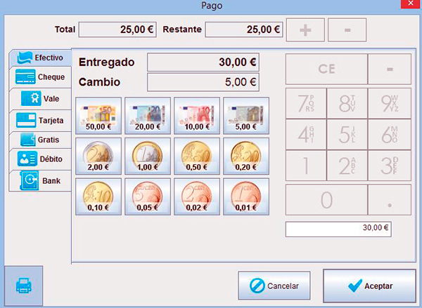Viewport: 422px width, 308px height.
Task: Open the Bank payment tab
Action: (x=40, y=181)
